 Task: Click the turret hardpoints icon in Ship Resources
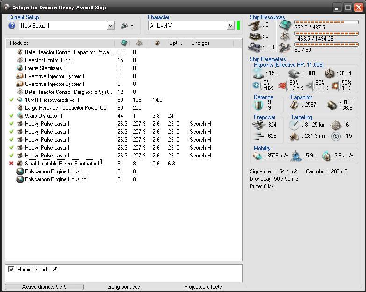tap(254, 25)
